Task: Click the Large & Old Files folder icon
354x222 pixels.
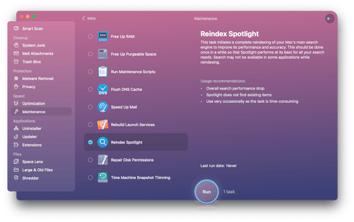Action: click(x=16, y=170)
